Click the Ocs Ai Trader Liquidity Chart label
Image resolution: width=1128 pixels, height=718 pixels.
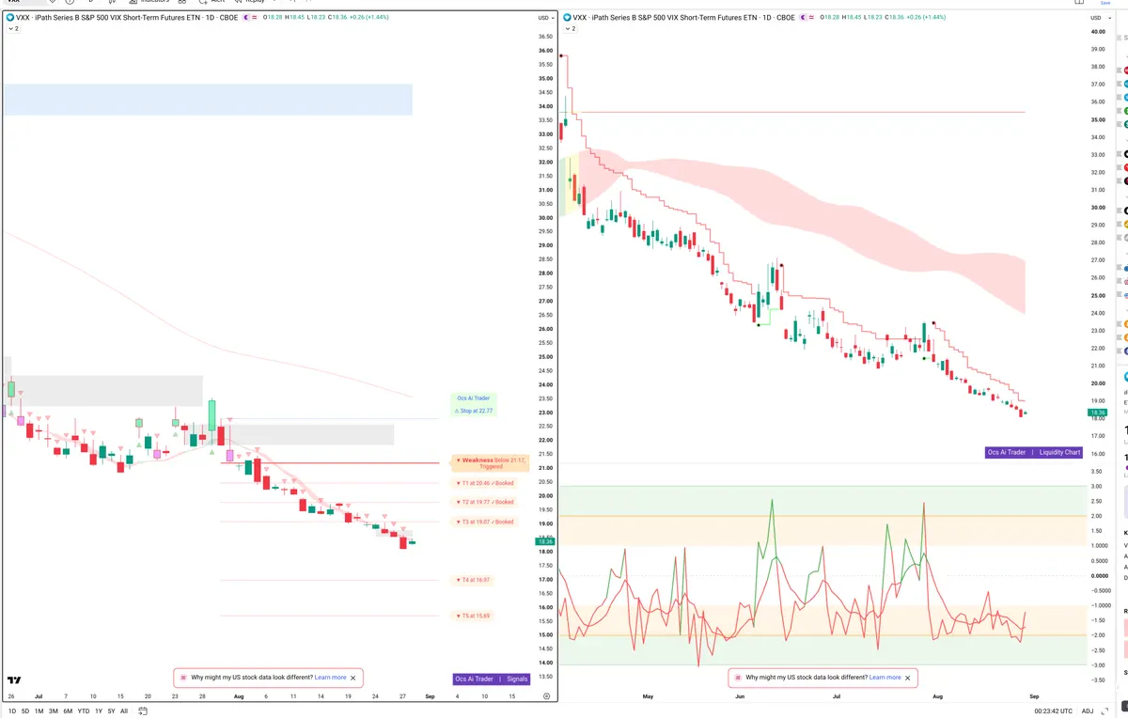pos(1034,452)
